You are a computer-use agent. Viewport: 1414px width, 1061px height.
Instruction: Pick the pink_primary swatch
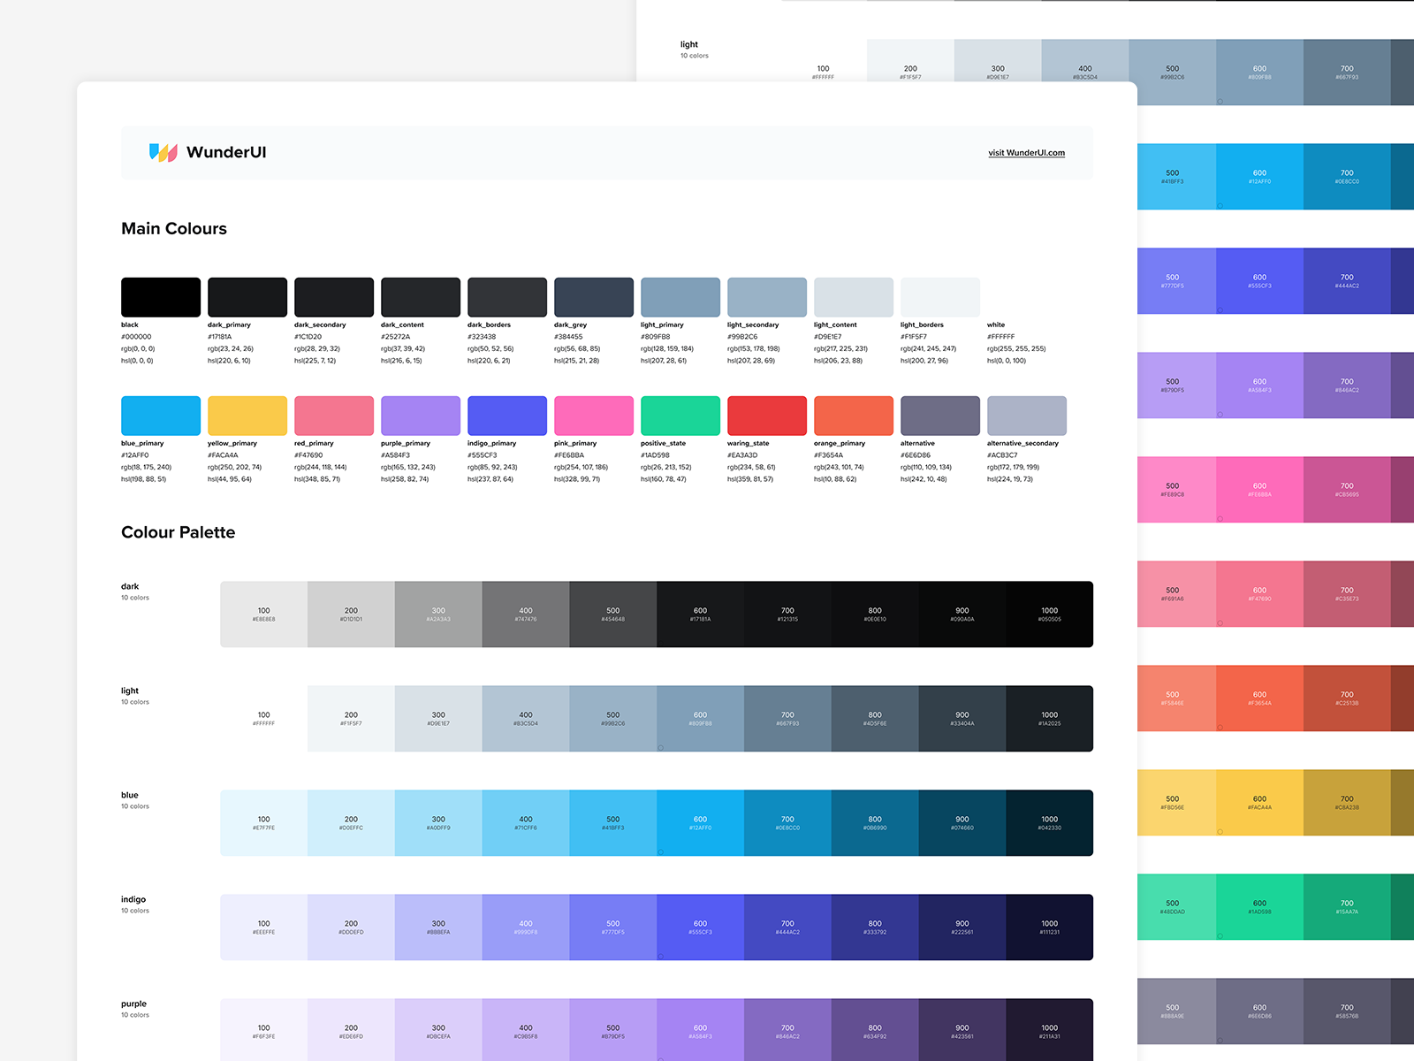coord(594,416)
